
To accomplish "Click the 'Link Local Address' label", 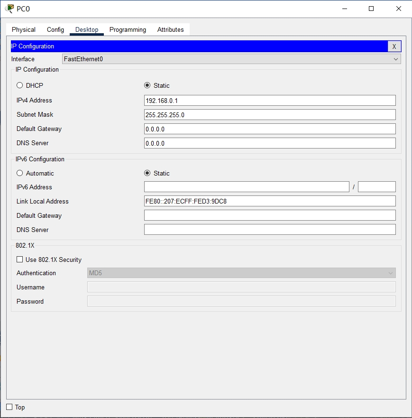I will 43,202.
